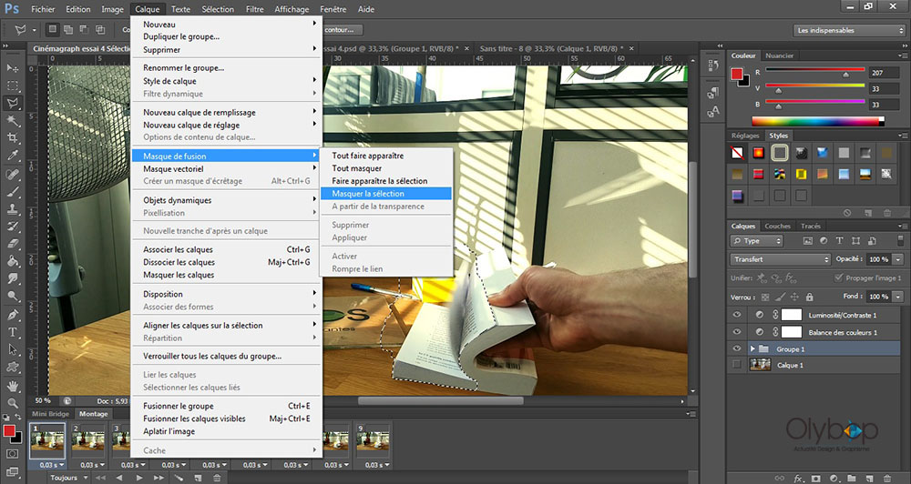Click the foreground red color swatch in toolbox

tap(9, 430)
